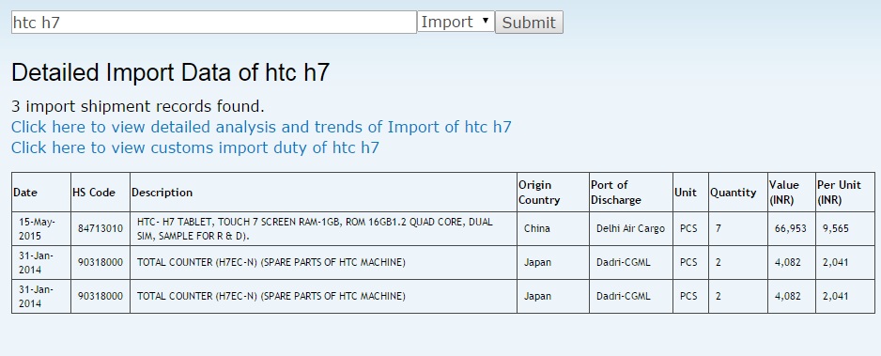Open customs import duty of htc h7 link

(195, 147)
